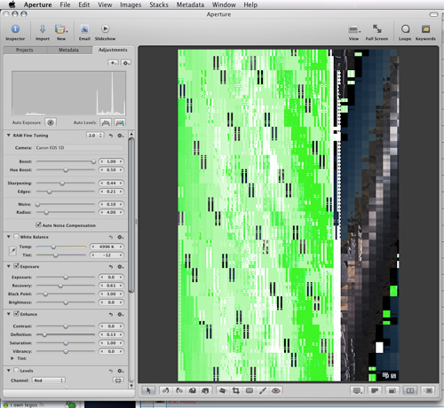The image size is (444, 408).
Task: Click the Email toolbar button
Action: point(84,33)
